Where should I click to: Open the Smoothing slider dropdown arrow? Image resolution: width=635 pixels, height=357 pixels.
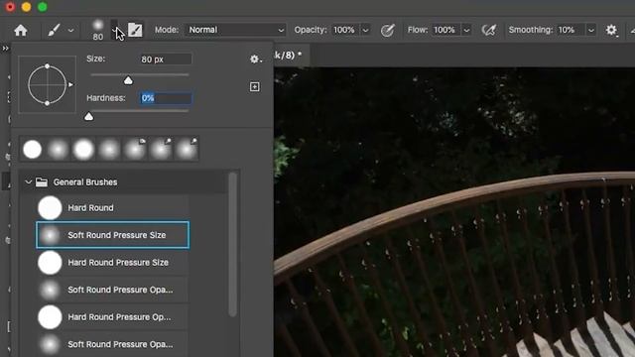point(591,30)
